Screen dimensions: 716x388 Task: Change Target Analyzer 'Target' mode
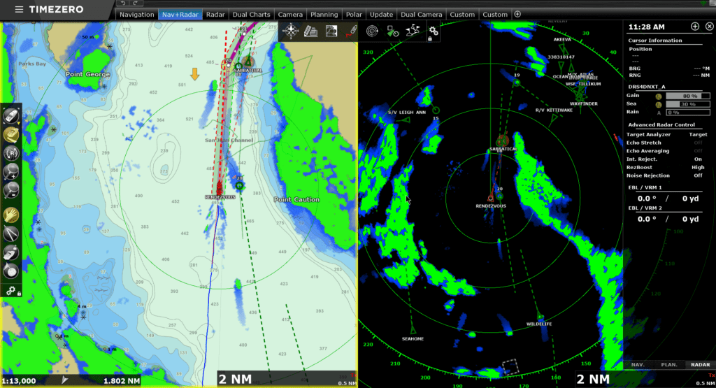pos(698,135)
